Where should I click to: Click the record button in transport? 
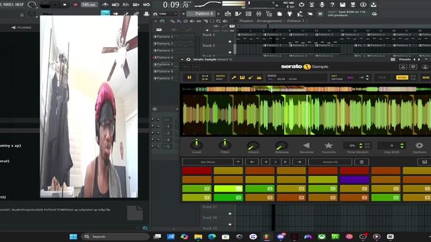tap(75, 5)
